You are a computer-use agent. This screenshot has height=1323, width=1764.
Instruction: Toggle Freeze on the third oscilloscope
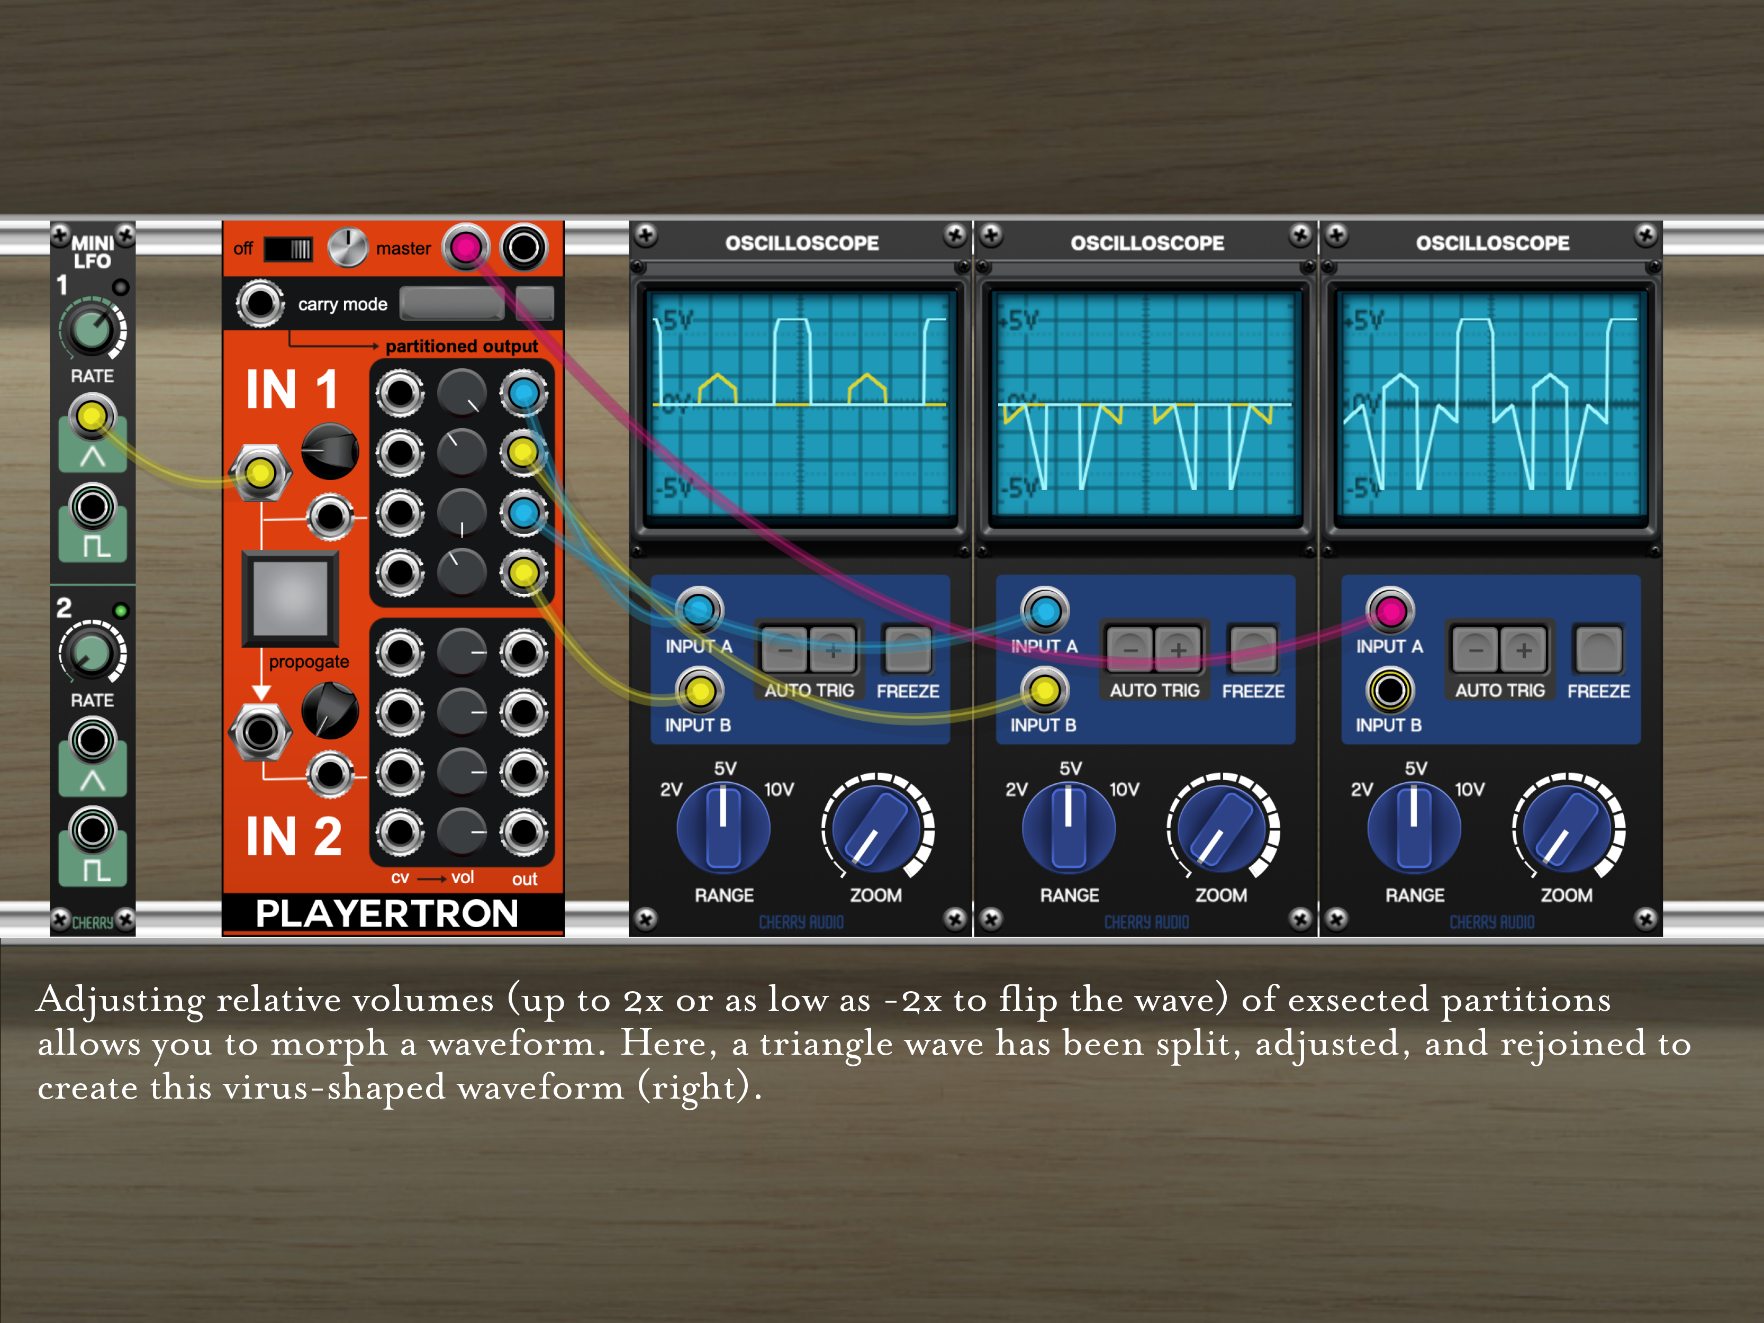[1598, 649]
